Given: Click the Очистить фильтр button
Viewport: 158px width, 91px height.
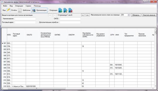Looking at the screenshot, I should coord(149,15).
